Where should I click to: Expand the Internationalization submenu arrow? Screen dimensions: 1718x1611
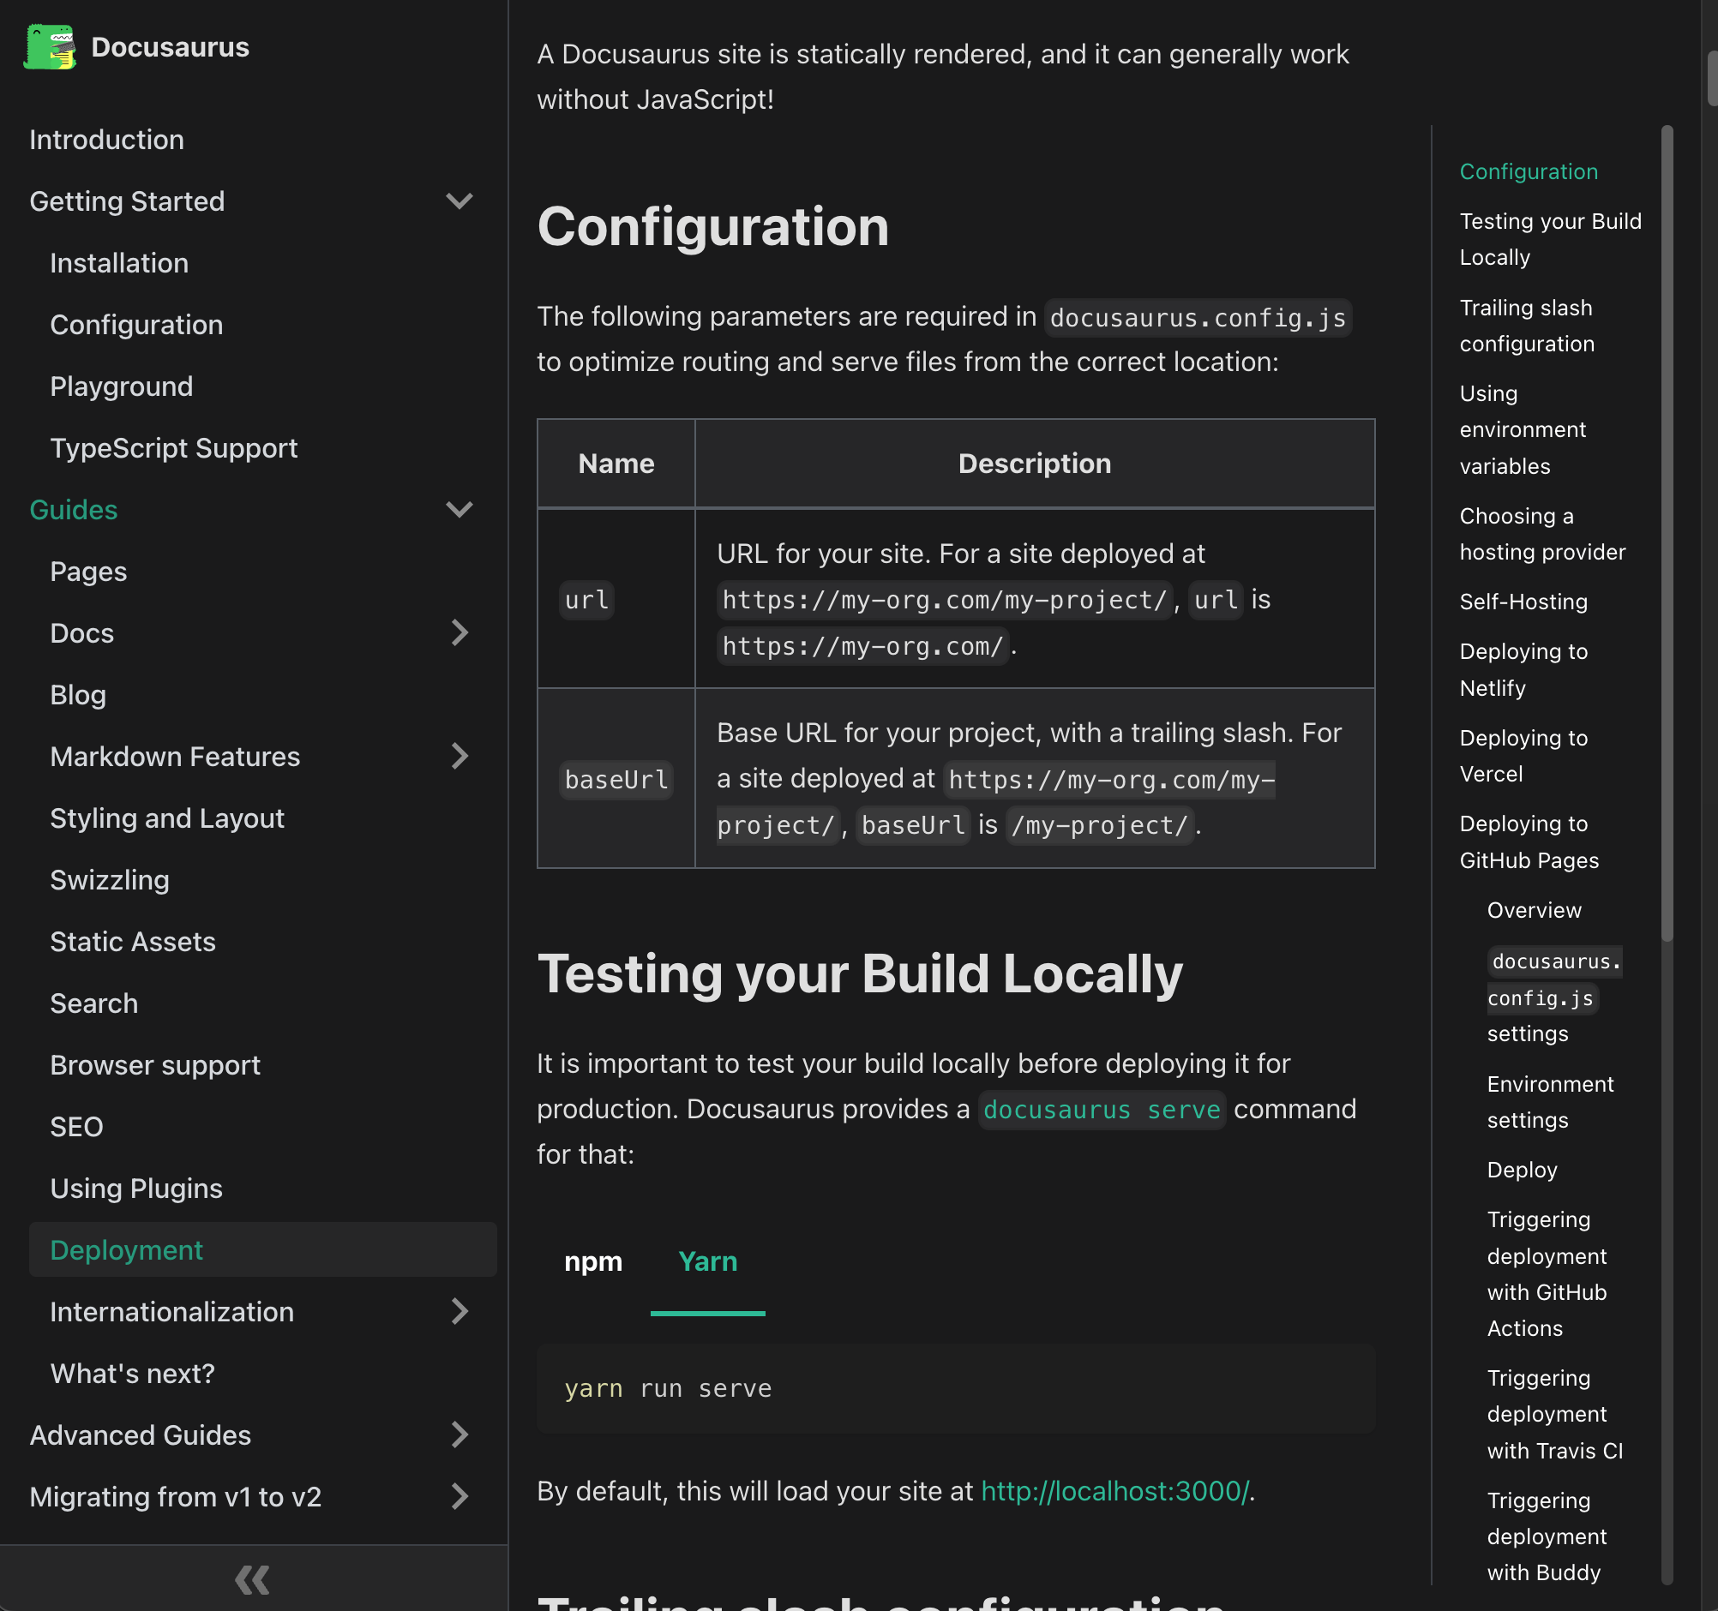pos(459,1311)
